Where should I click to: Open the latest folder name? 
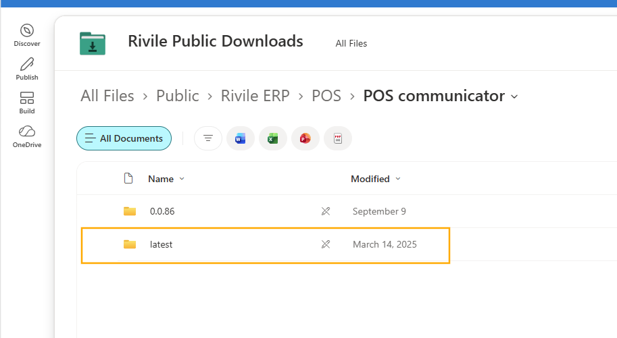pyautogui.click(x=161, y=244)
